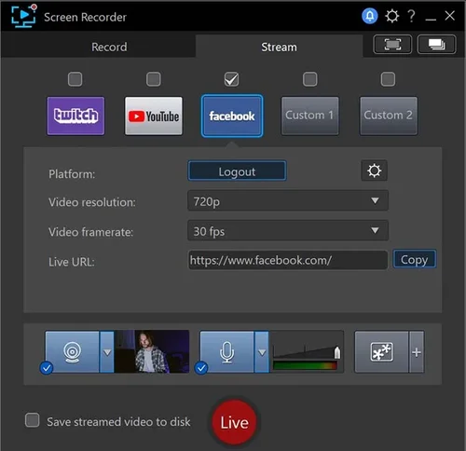Image resolution: width=466 pixels, height=451 pixels.
Task: Close the Screen Recorder window
Action: coord(449,16)
